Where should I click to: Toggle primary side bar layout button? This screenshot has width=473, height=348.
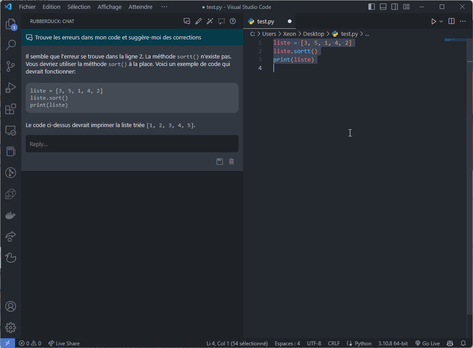tap(372, 7)
